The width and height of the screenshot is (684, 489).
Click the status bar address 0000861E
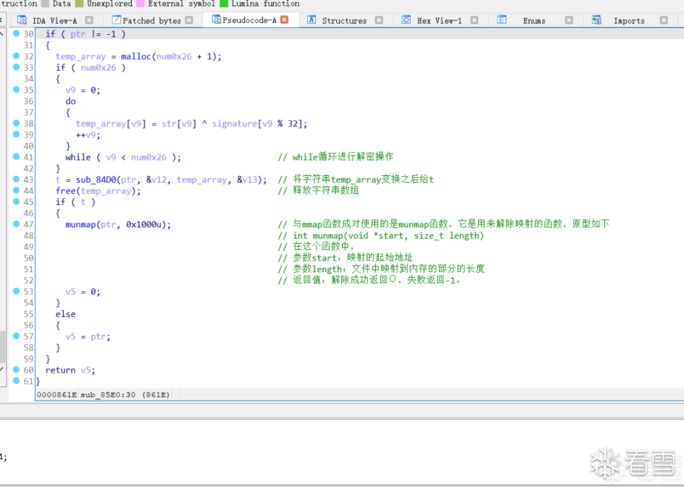click(x=57, y=395)
